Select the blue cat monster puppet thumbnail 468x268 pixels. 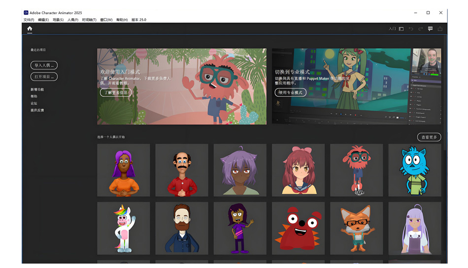(415, 170)
